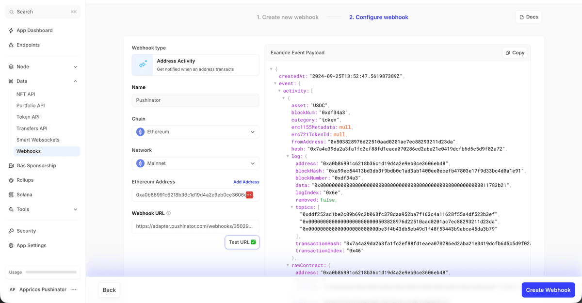Open the Portfolio API page
Viewport: 582px width, 303px height.
pos(31,106)
